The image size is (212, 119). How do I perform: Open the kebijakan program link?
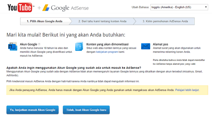[x=107, y=52]
